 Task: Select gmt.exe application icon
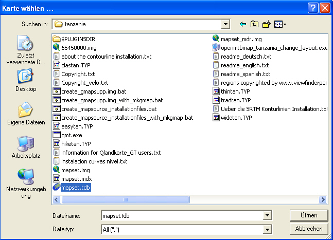pos(57,135)
